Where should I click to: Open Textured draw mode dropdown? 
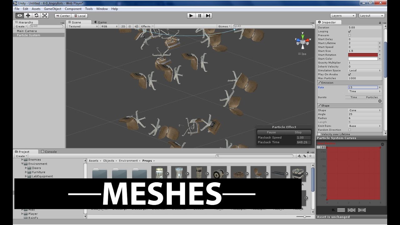pos(83,26)
